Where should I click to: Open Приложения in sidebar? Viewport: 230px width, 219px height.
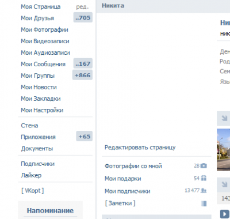[38, 137]
